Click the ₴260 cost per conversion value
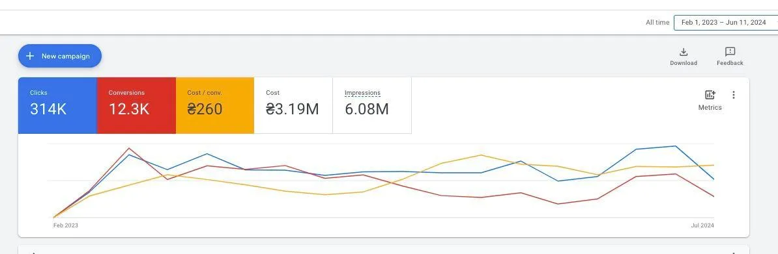 [205, 109]
